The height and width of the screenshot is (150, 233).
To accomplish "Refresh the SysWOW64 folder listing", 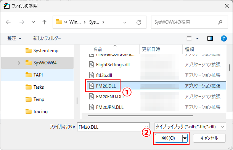I will point(139,22).
